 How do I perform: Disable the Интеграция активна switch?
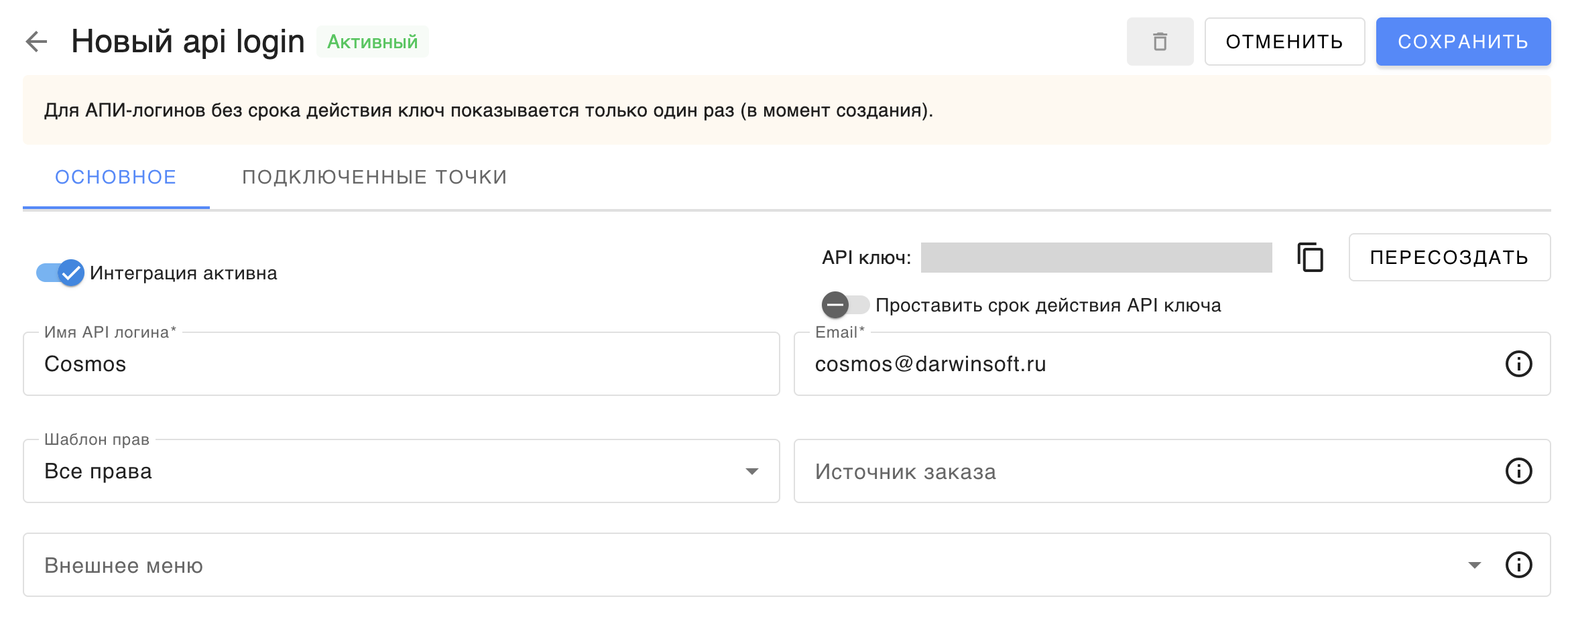(60, 273)
